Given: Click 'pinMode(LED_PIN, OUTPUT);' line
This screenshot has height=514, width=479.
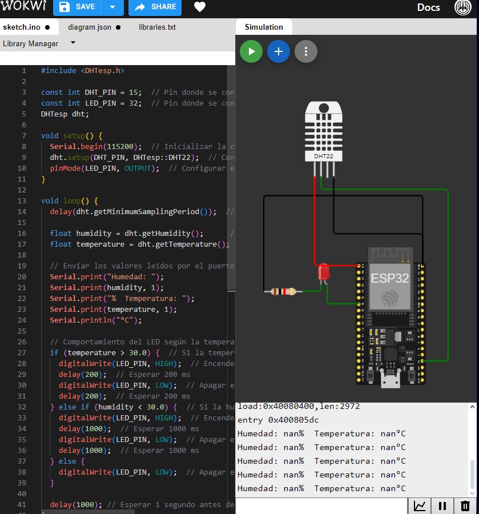Looking at the screenshot, I should pos(104,168).
